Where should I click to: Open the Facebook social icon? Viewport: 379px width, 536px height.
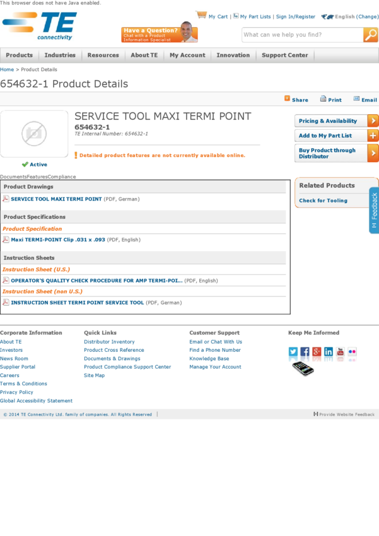[305, 352]
